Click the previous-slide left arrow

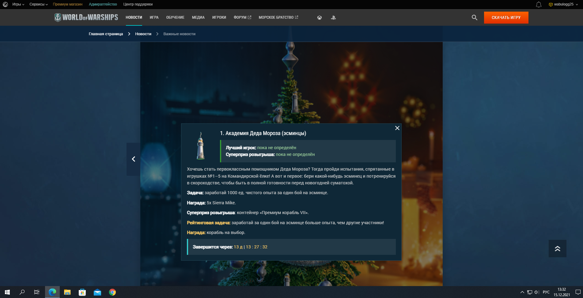click(x=133, y=159)
